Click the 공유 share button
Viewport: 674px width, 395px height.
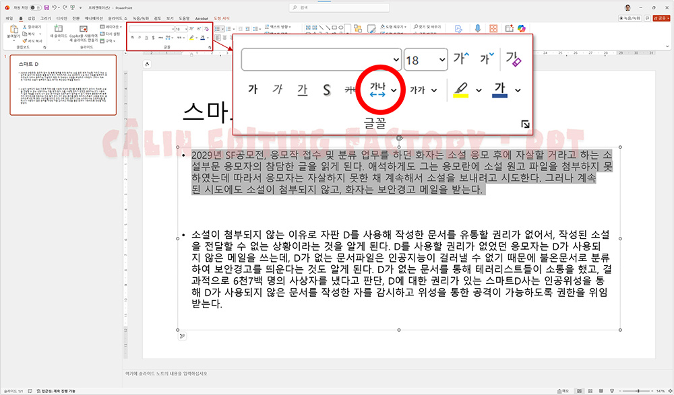(x=662, y=17)
